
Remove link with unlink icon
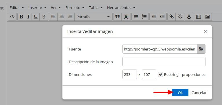point(180,17)
